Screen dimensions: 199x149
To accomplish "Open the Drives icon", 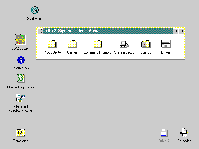I will (166, 44).
